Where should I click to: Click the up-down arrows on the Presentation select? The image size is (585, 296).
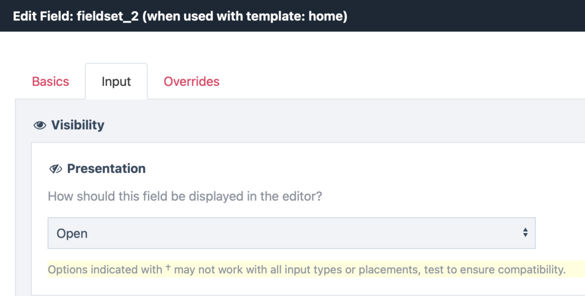point(525,233)
